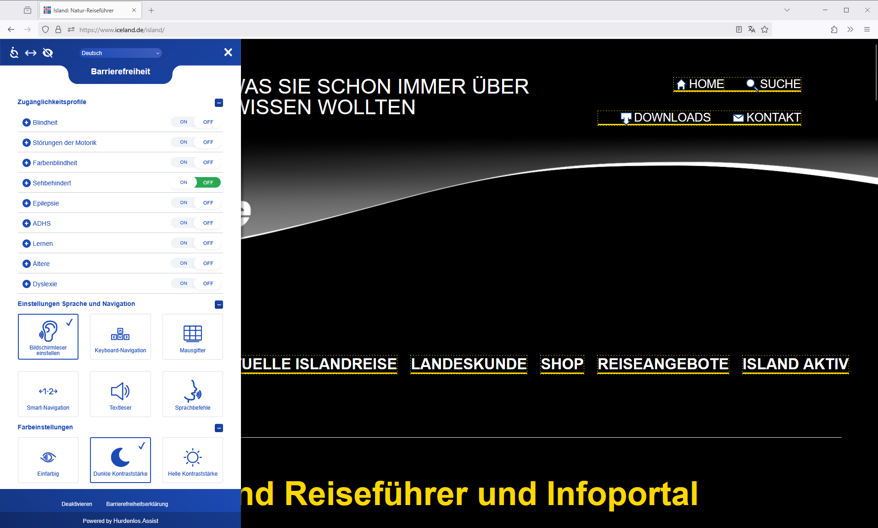Open the Deutsch language dropdown
This screenshot has height=528, width=878.
point(120,53)
